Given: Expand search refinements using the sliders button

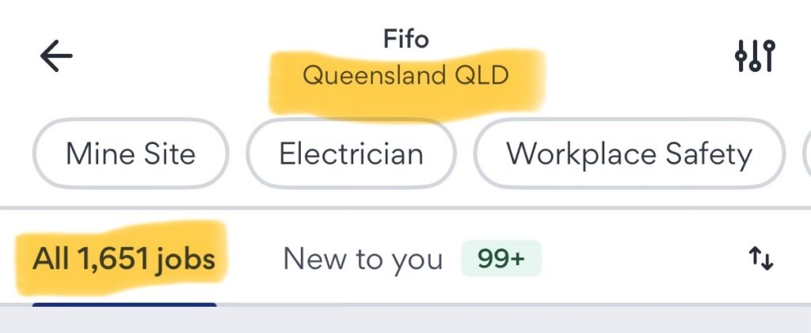Looking at the screenshot, I should click(x=755, y=56).
